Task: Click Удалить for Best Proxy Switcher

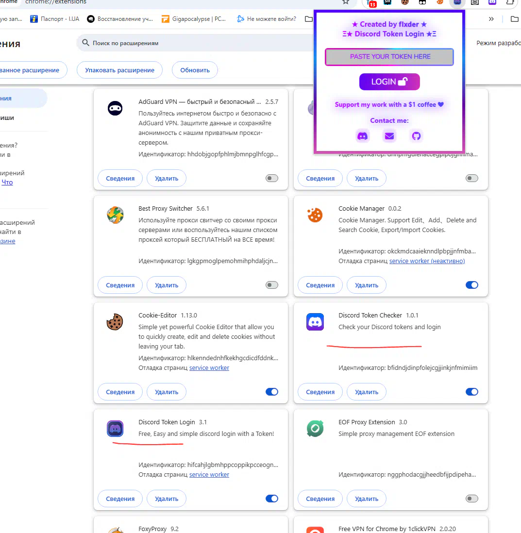Action: tap(166, 285)
